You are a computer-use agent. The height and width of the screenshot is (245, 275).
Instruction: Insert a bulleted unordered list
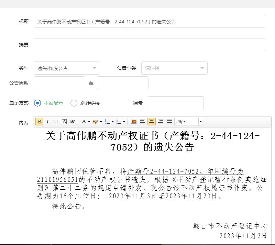tap(119, 122)
